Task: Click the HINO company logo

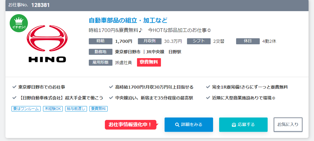Action: tap(47, 44)
